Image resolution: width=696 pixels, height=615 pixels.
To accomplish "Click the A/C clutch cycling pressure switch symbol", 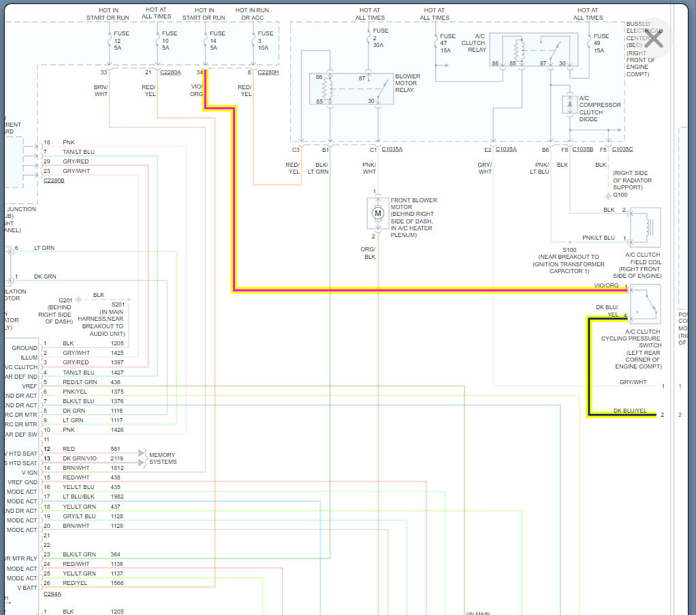I will click(645, 304).
